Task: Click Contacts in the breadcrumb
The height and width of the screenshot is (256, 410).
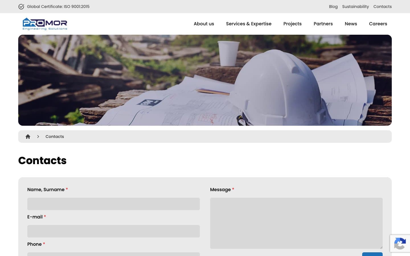Action: tap(55, 137)
